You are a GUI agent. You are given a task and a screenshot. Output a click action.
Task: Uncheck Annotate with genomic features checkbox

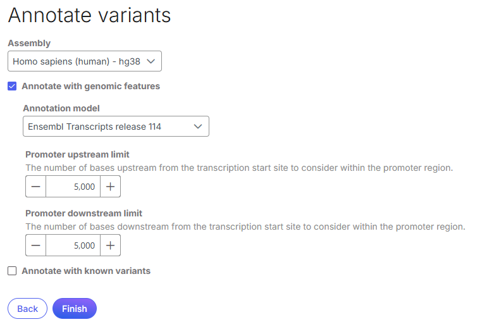(x=12, y=86)
